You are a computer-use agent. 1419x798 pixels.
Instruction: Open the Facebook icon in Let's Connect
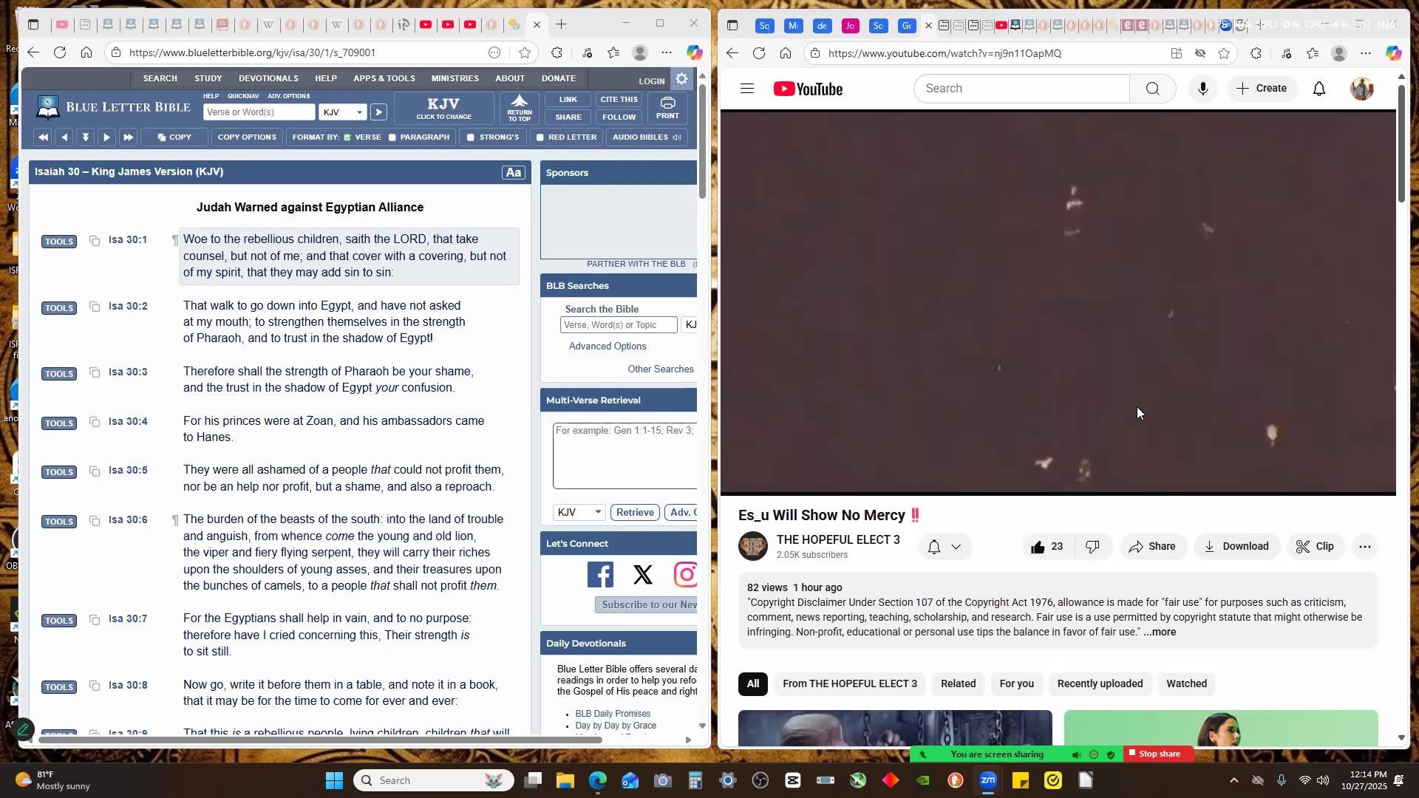[600, 574]
